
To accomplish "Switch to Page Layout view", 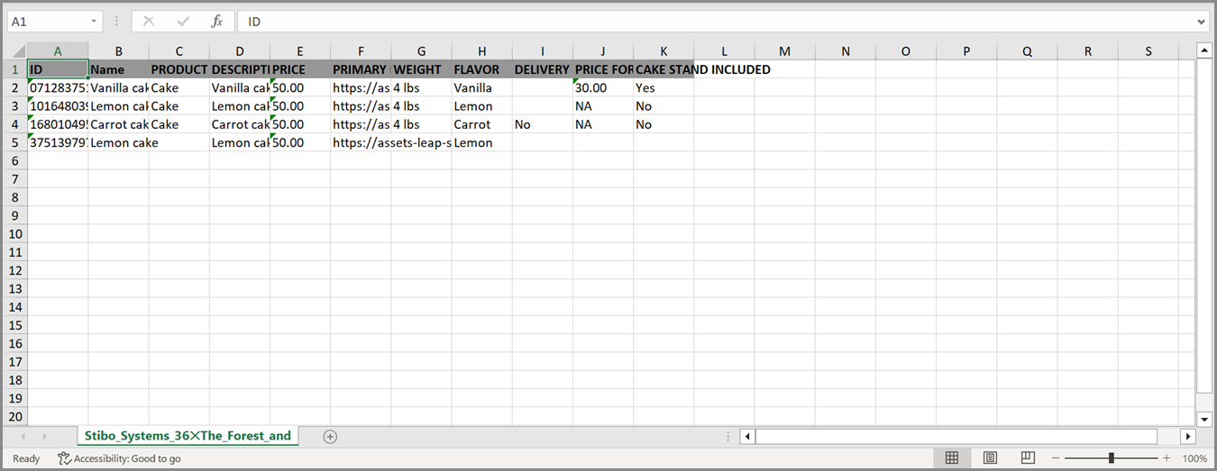I will pos(990,458).
